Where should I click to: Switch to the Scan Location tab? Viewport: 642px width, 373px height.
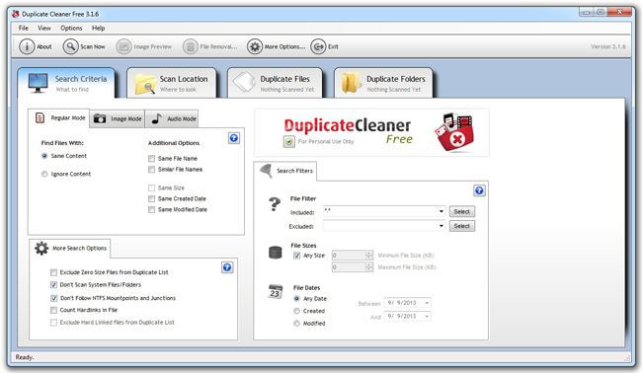tap(172, 83)
